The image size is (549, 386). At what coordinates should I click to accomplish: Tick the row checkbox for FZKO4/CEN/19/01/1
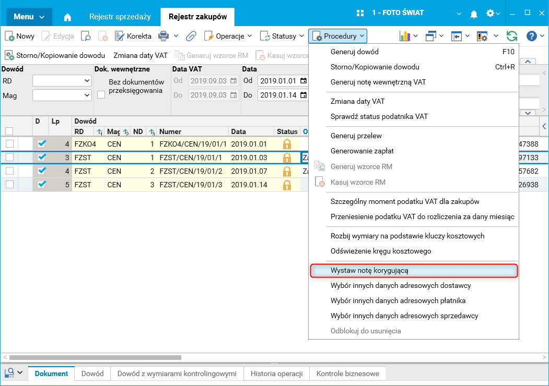tap(9, 143)
